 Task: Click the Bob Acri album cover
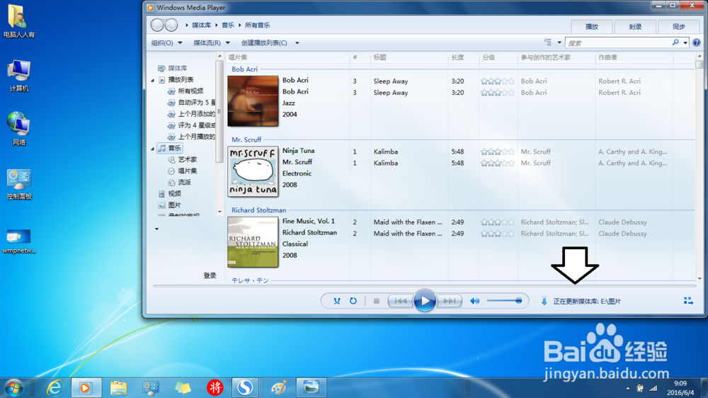253,101
